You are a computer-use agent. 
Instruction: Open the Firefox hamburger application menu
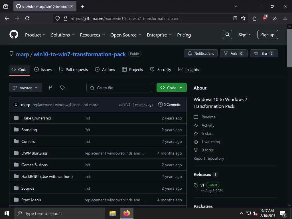point(285,18)
